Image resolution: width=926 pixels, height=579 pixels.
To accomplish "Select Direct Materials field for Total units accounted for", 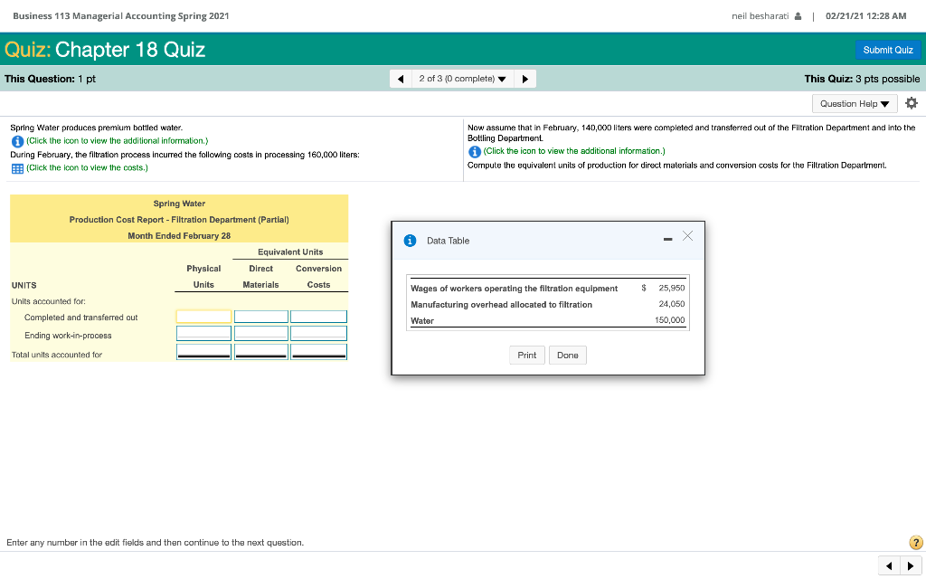I will coord(261,352).
